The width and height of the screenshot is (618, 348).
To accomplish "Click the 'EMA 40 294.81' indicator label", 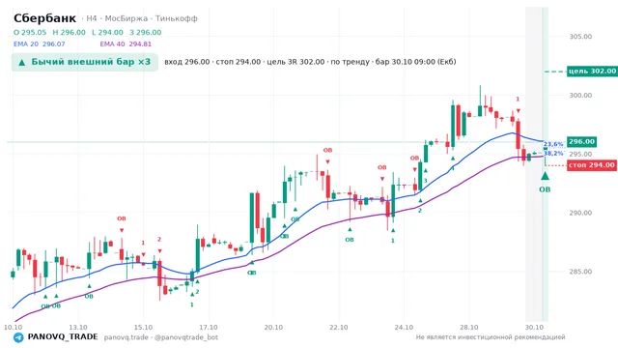I will click(126, 44).
